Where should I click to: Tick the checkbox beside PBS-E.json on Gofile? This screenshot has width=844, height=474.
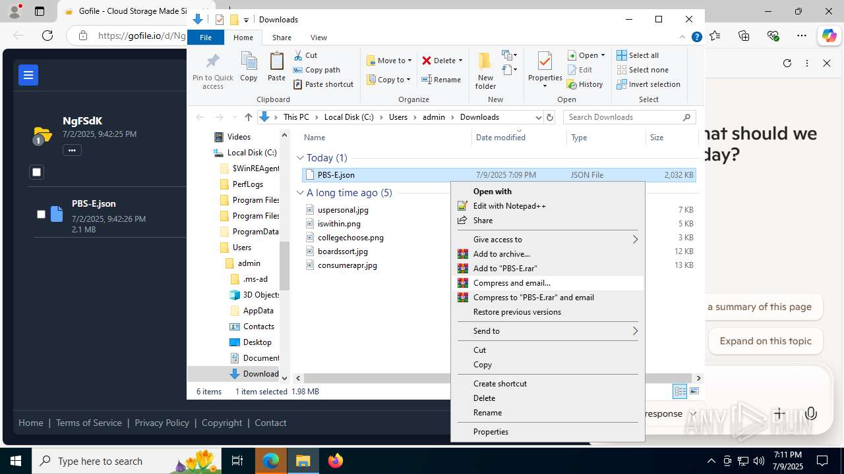[41, 214]
